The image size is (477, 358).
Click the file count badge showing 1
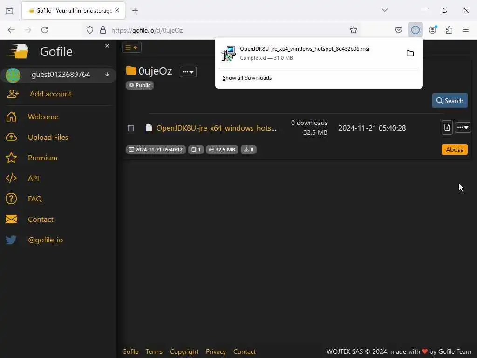(196, 150)
